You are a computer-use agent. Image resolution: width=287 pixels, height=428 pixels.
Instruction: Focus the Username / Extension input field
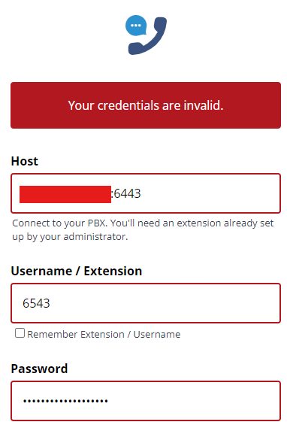pyautogui.click(x=146, y=303)
